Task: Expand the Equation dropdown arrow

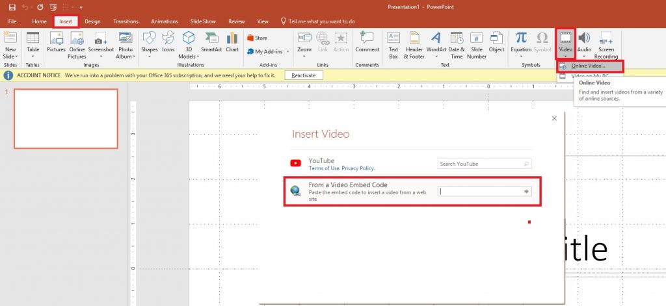Action: (x=521, y=57)
